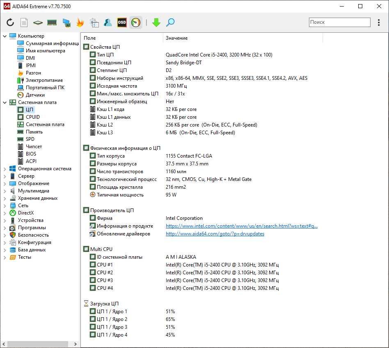Click left arrow of tree scrollbar

click(4, 344)
